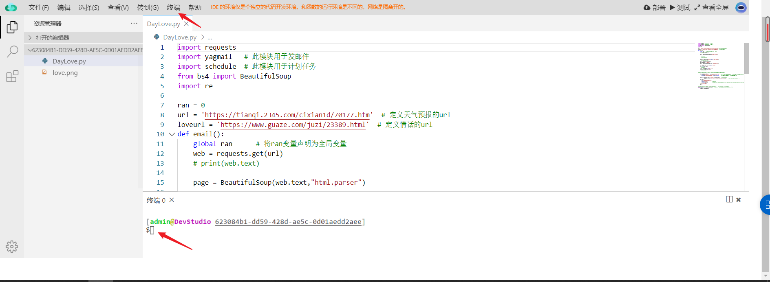Screen dimensions: 770x282
Task: Open the tianqi.2345.com url link
Action: (287, 115)
